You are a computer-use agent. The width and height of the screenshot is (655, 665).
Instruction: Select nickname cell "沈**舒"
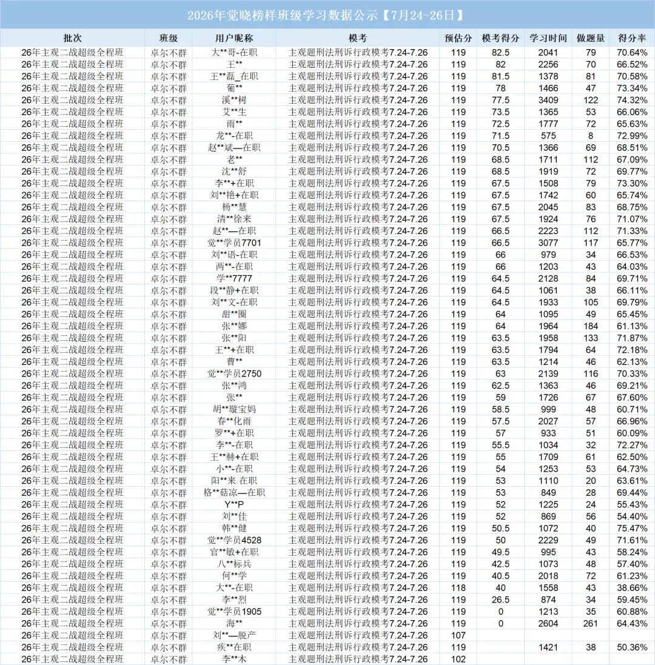point(234,172)
